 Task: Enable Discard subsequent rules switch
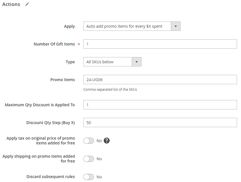pos(89,177)
